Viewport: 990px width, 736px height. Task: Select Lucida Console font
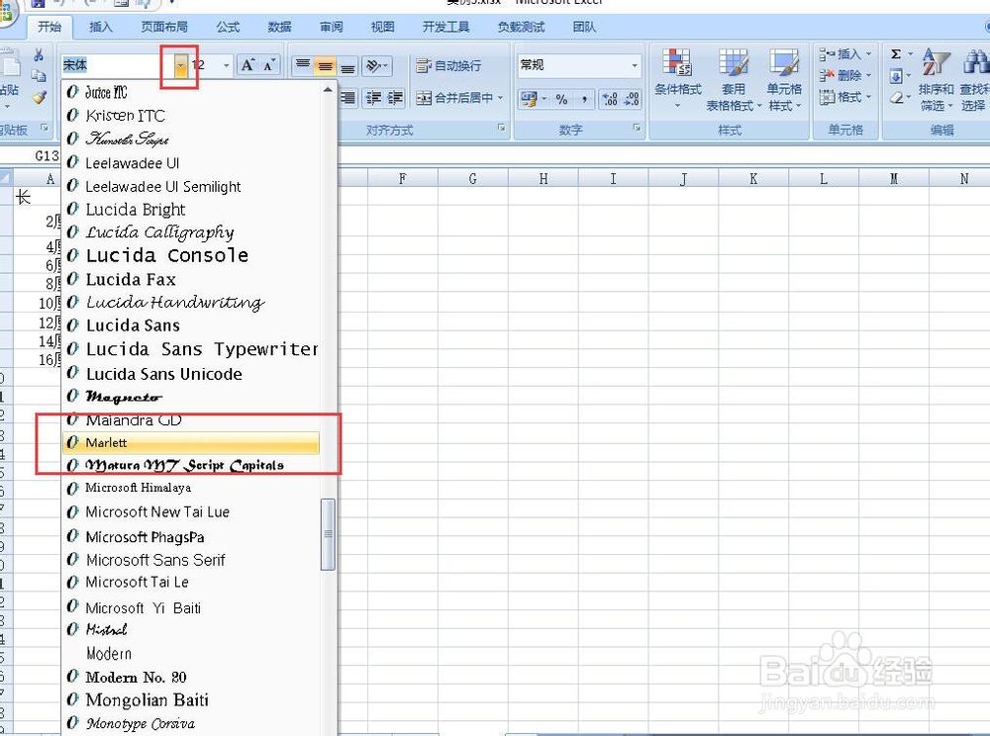point(191,255)
